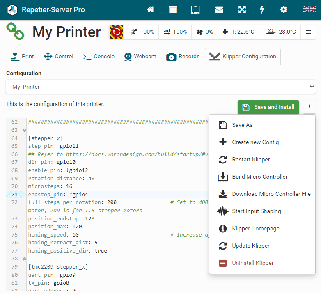Open the archive box icon in header

tap(173, 9)
